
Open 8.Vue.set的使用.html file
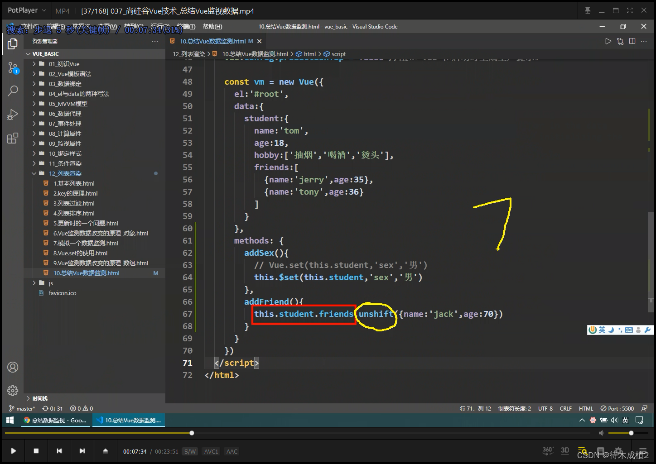tap(94, 253)
